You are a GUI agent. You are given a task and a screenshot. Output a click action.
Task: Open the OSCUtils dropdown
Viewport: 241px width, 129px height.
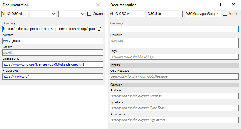click(x=165, y=14)
